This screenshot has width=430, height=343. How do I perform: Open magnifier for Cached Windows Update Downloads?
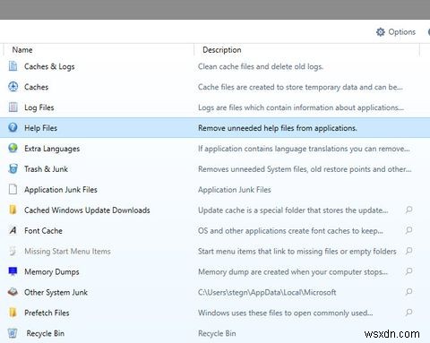click(408, 210)
